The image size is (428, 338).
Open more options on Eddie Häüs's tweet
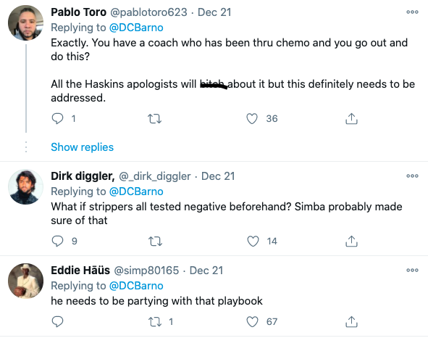point(412,270)
